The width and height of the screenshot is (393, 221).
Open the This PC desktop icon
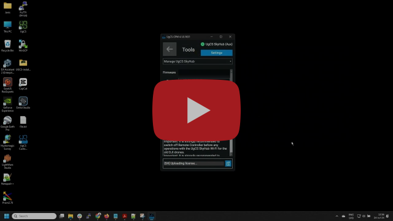point(7,27)
